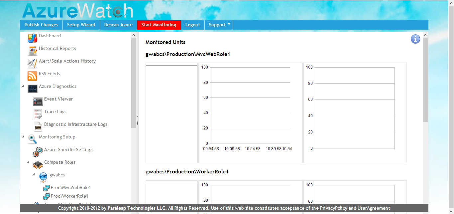Open the Dashboard icon in sidebar
The image size is (454, 214).
coord(32,38)
